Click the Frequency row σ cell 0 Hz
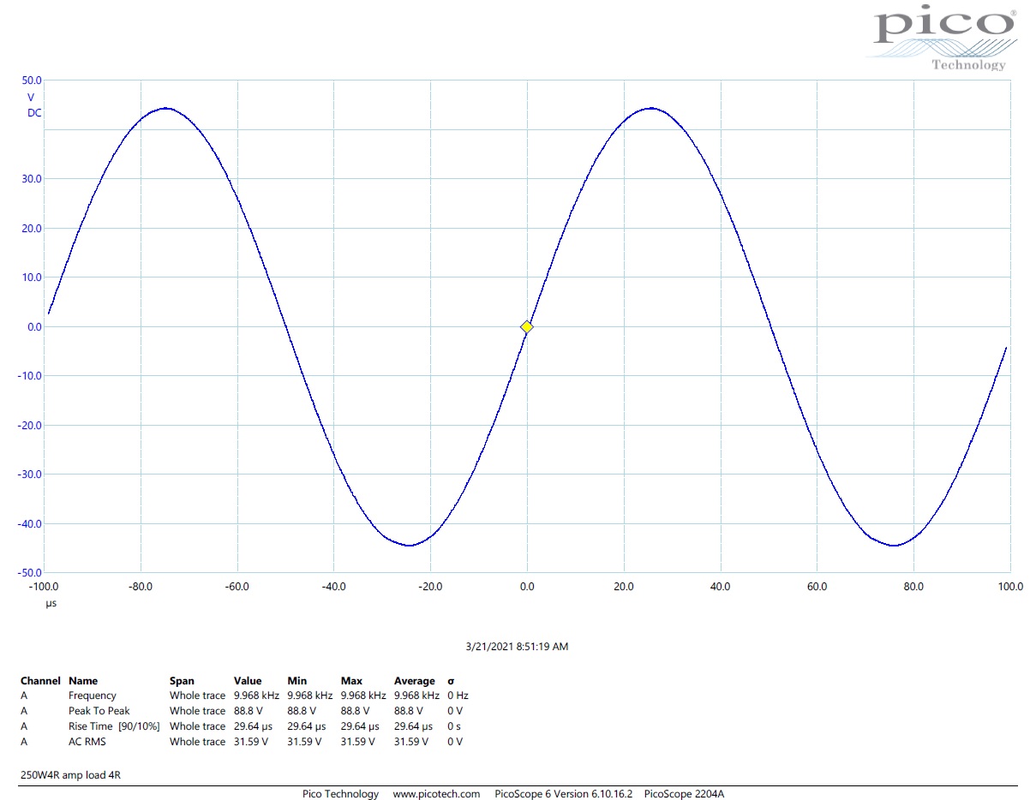 pos(458,696)
